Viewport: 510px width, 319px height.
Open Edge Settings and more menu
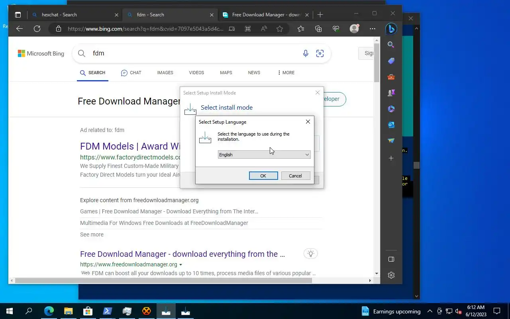coord(373,29)
